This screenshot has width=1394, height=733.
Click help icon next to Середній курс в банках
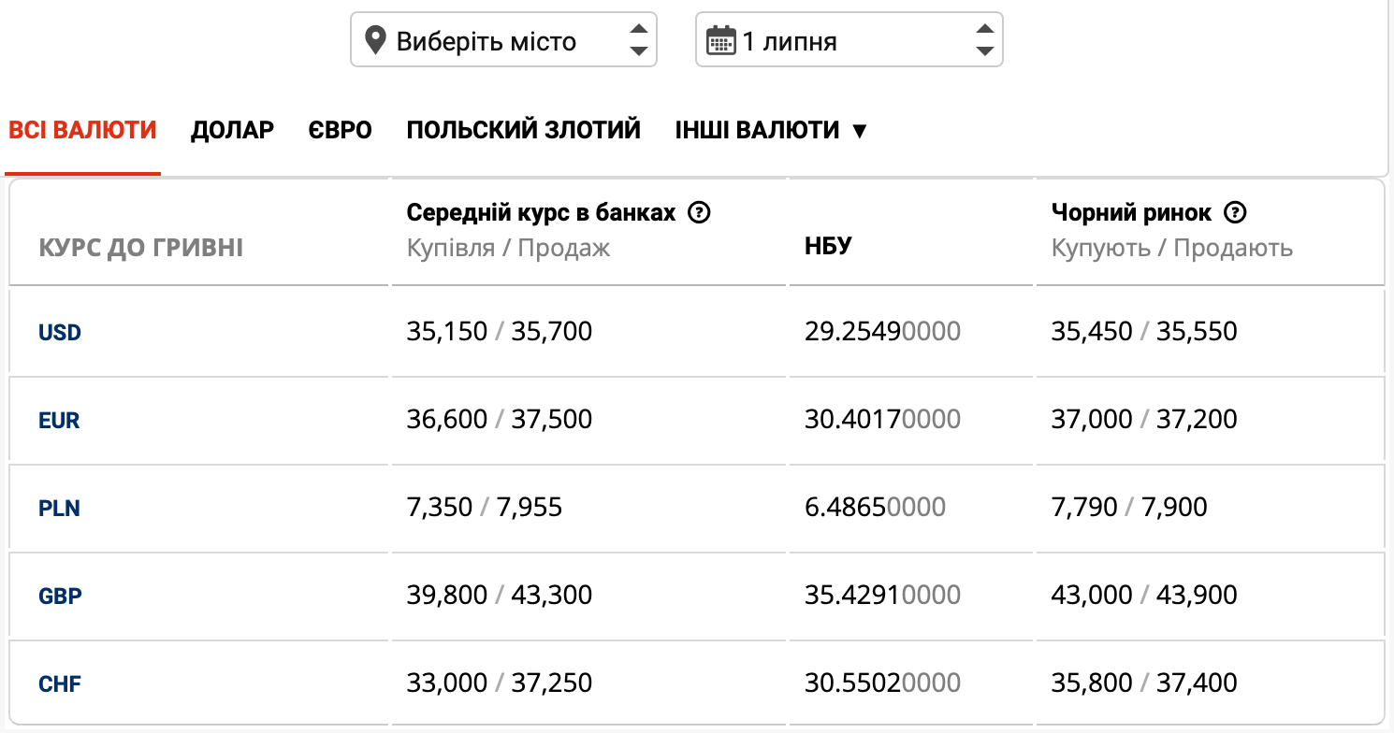click(x=699, y=213)
